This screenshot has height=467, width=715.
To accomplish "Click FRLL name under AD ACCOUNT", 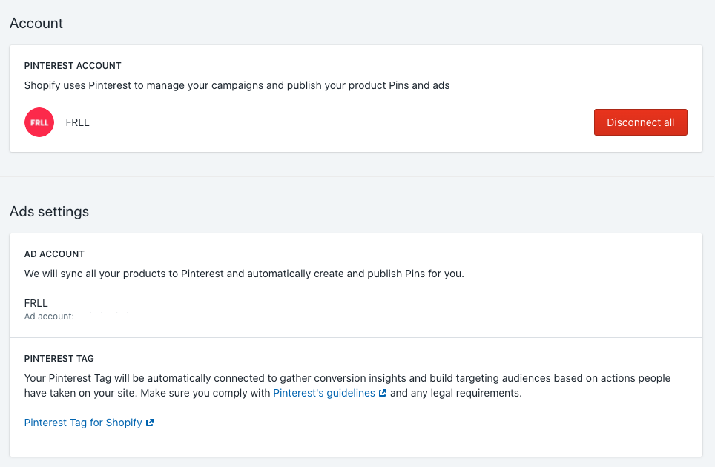I will (x=36, y=303).
